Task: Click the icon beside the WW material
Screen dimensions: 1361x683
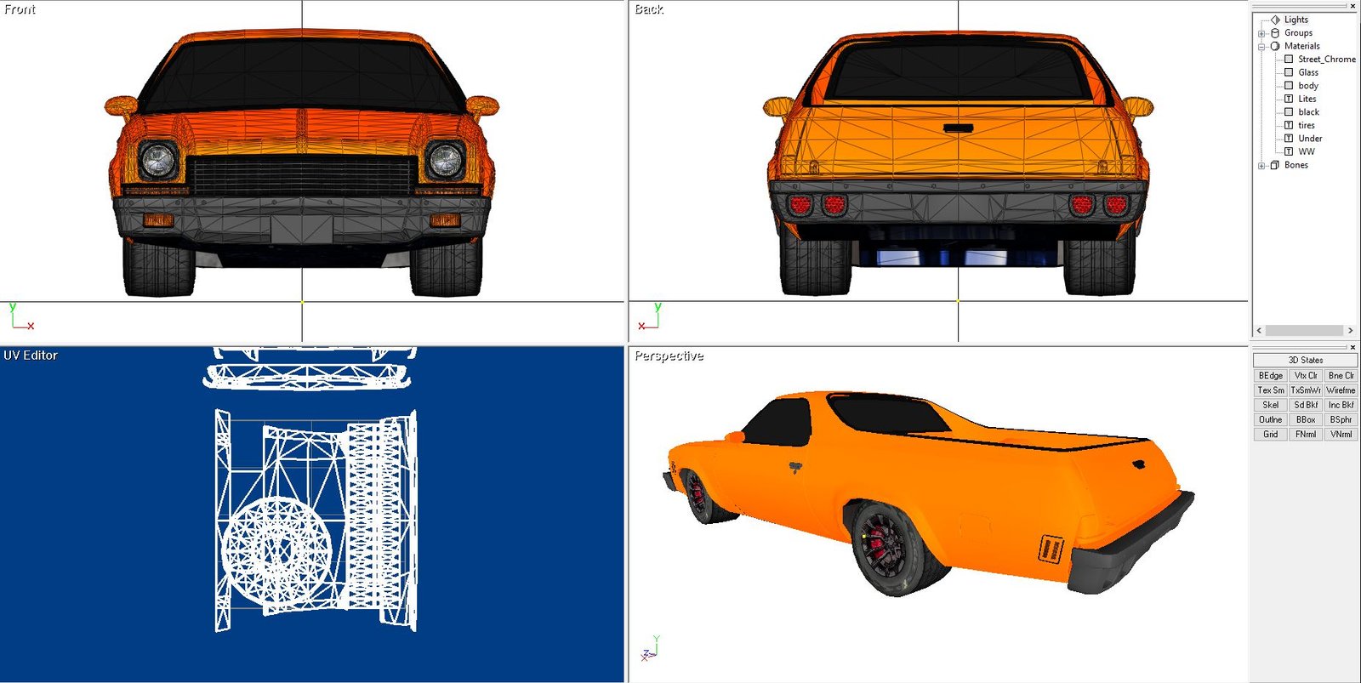Action: click(1289, 151)
